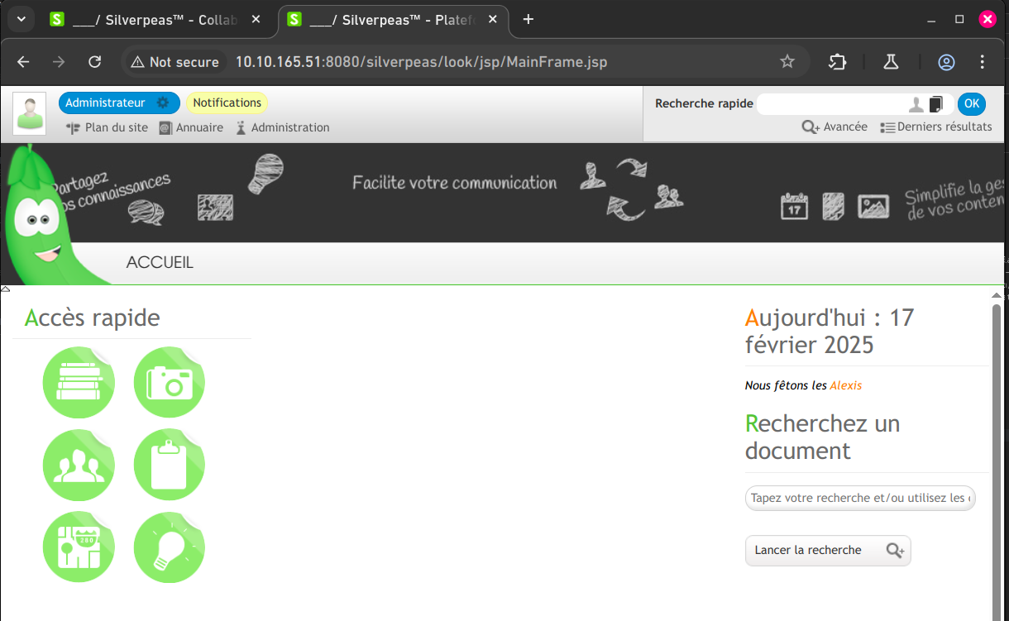Go forward to the next page
The width and height of the screenshot is (1009, 621).
click(x=59, y=62)
